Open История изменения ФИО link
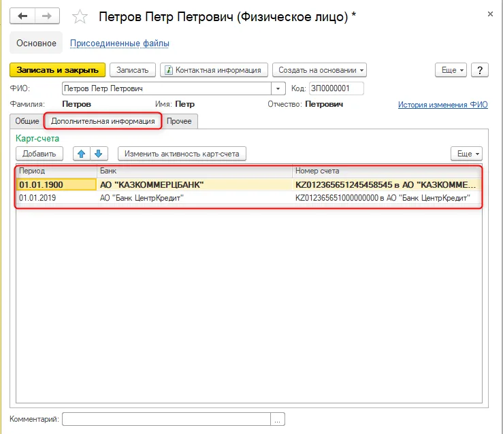Screen dimensions: 503x434 click(442, 105)
